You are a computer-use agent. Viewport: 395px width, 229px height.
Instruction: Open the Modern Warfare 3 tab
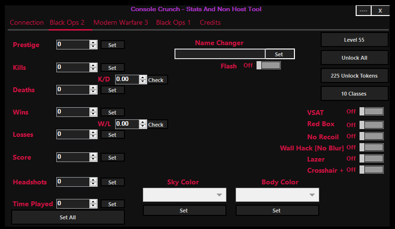pyautogui.click(x=120, y=23)
